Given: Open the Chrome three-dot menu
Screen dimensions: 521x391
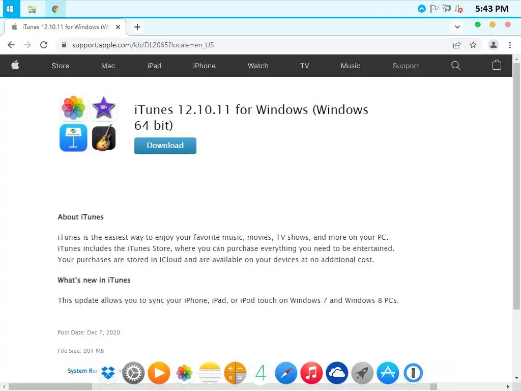Looking at the screenshot, I should point(510,45).
